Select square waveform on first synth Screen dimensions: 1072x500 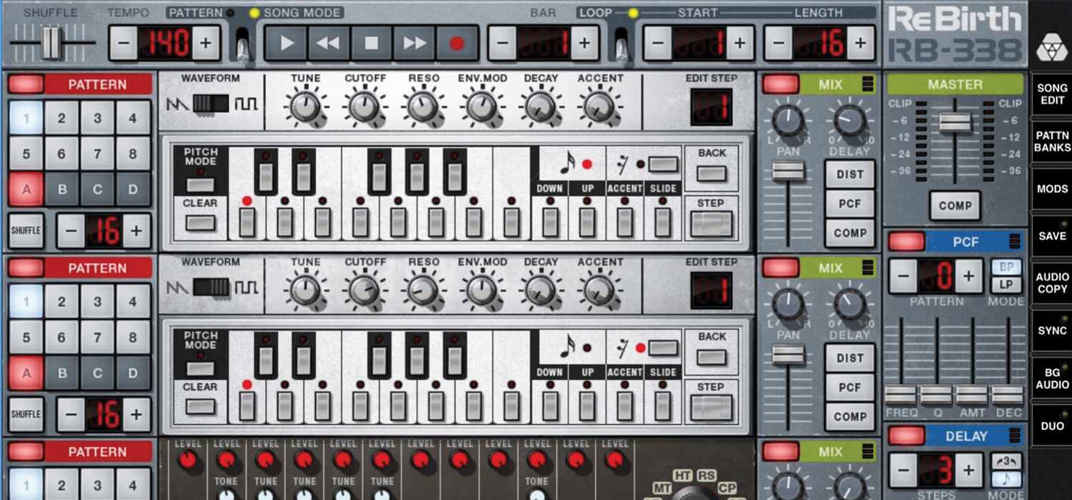[x=246, y=104]
